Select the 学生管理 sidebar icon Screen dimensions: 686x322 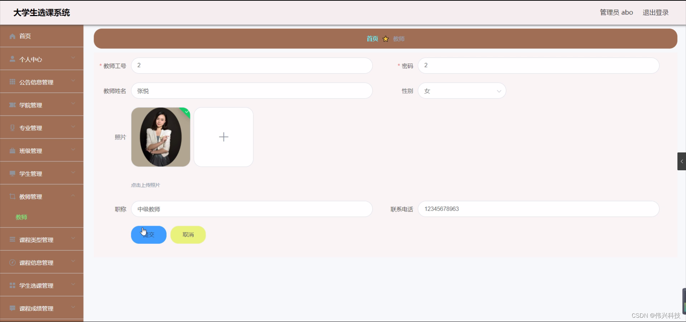tap(12, 173)
